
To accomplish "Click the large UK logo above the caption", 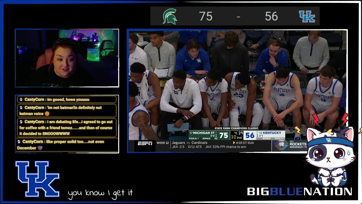I will (37, 179).
